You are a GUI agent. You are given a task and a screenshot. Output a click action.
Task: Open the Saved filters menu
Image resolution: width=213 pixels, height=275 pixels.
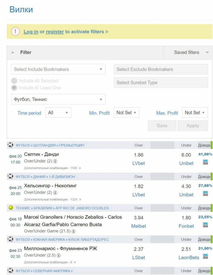pyautogui.click(x=191, y=53)
